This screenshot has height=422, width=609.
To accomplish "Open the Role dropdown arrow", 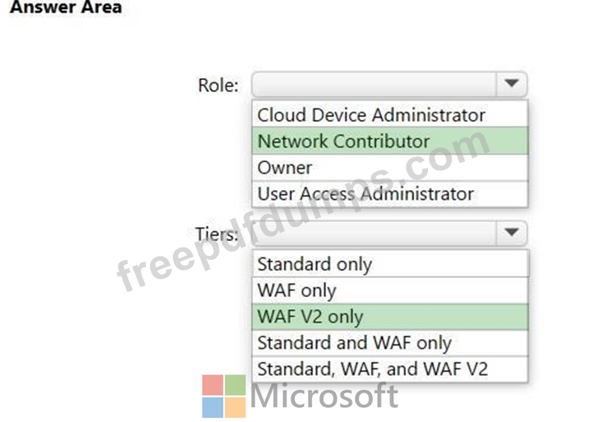I will (x=511, y=84).
